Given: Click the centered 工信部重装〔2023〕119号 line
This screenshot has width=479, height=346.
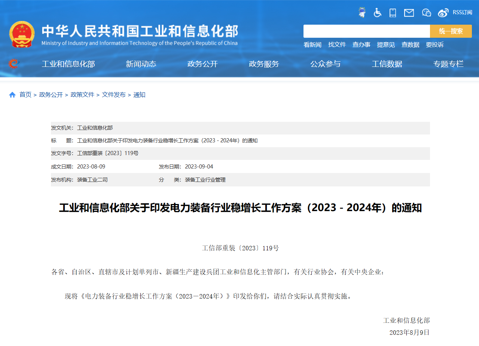Looking at the screenshot, I should (x=240, y=248).
